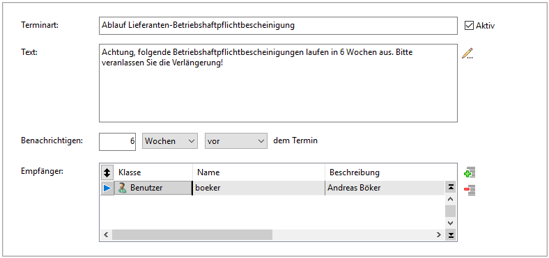Click the horizontal scrollbar right arrow
Viewport: 549px width, 258px height.
[x=439, y=234]
